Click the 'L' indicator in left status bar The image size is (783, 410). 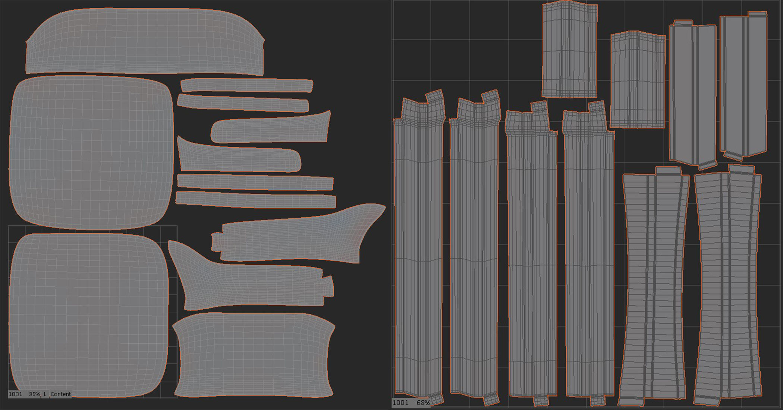(x=45, y=394)
